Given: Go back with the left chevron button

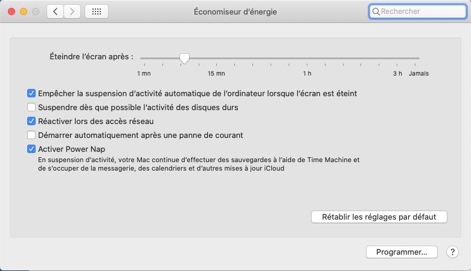Looking at the screenshot, I should coord(55,11).
